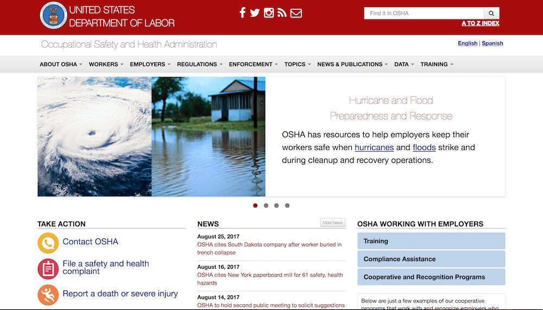The image size is (543, 310).
Task: Focus the Find it in OSHA search field
Action: click(x=424, y=13)
